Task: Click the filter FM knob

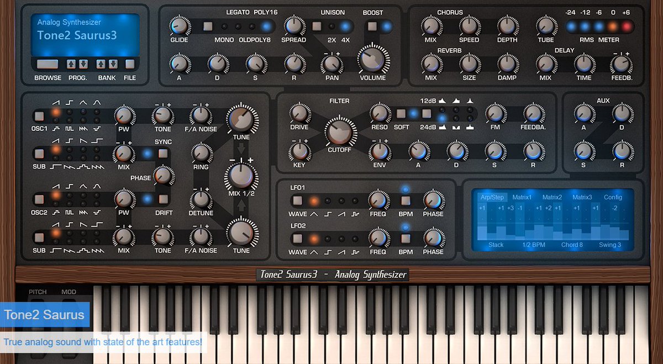Action: tap(494, 114)
